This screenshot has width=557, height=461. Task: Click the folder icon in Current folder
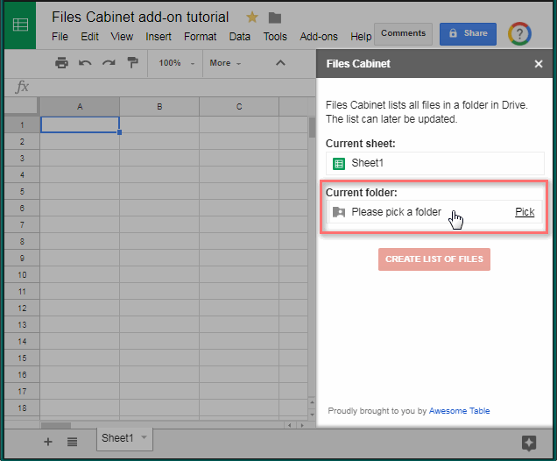(339, 212)
